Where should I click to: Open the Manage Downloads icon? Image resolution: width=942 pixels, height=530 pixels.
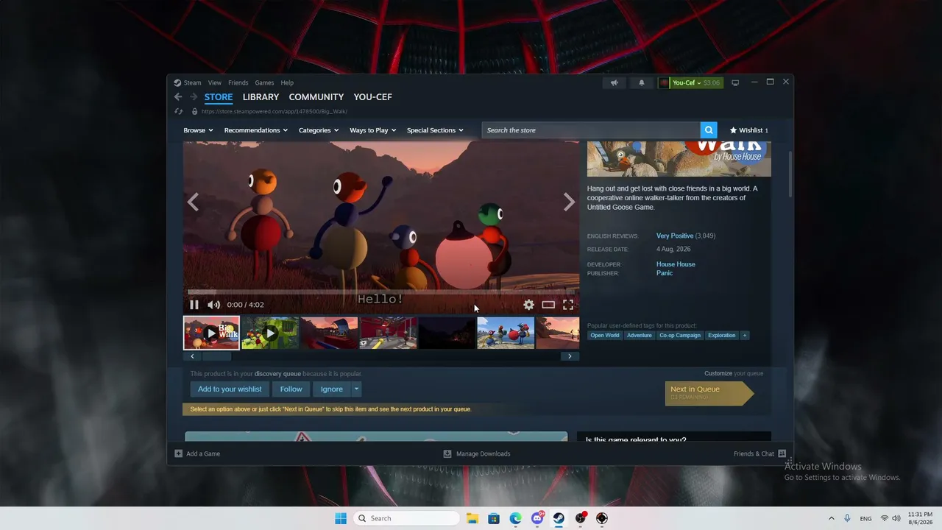click(447, 453)
